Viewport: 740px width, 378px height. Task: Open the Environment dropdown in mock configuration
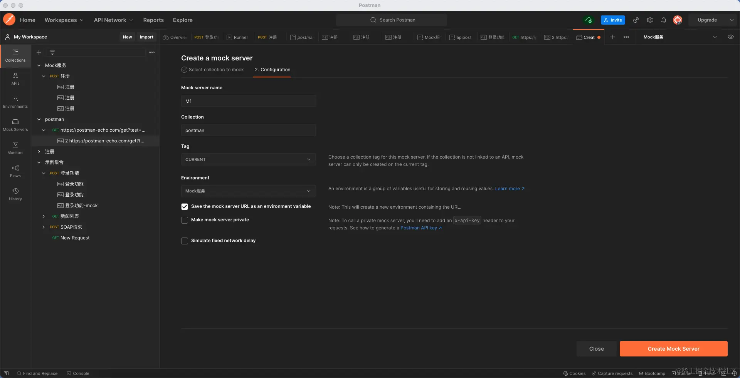coord(249,191)
